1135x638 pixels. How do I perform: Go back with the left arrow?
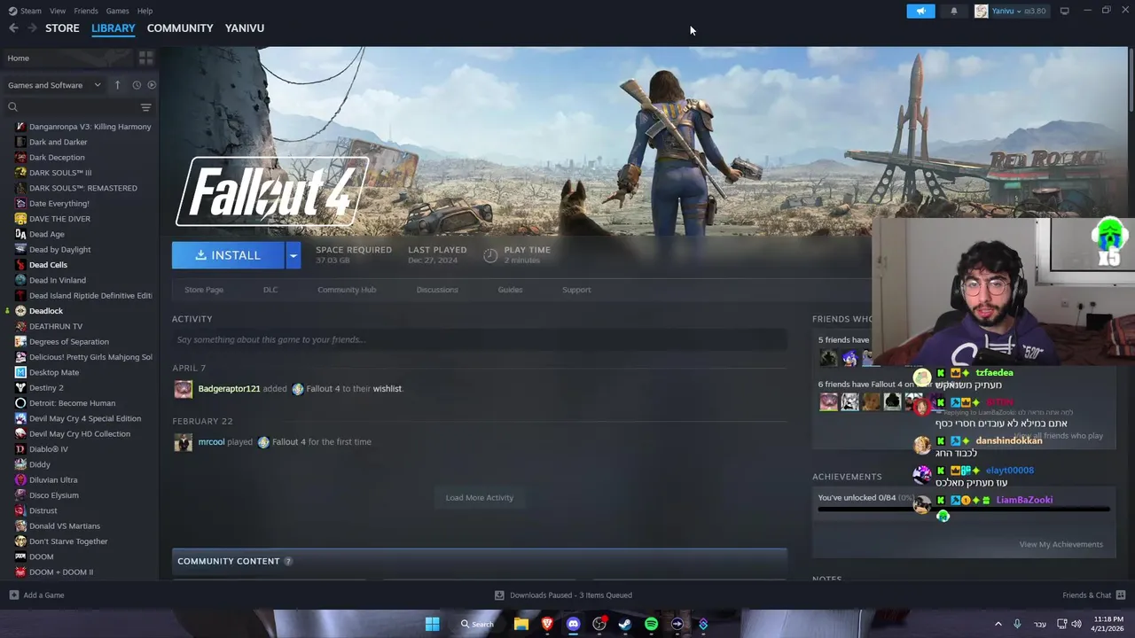pos(13,28)
